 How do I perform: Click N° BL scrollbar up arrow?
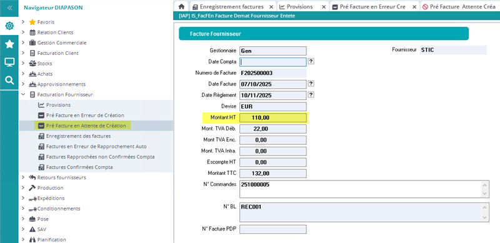click(485, 207)
